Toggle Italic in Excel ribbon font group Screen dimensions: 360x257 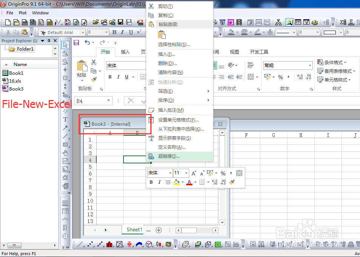[118, 77]
